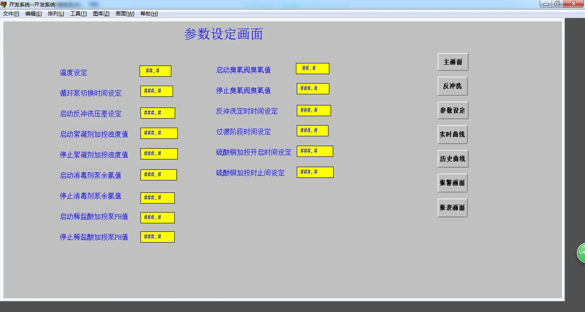Click the 停止稀盐酸加投泵PH值 field
585x312 pixels.
tap(157, 237)
